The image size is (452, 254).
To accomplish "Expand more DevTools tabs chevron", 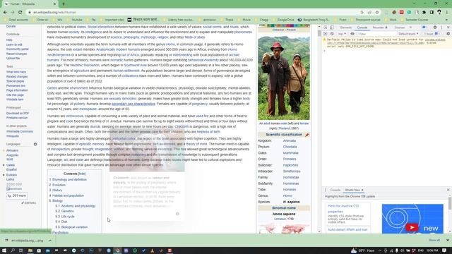I will (x=410, y=28).
